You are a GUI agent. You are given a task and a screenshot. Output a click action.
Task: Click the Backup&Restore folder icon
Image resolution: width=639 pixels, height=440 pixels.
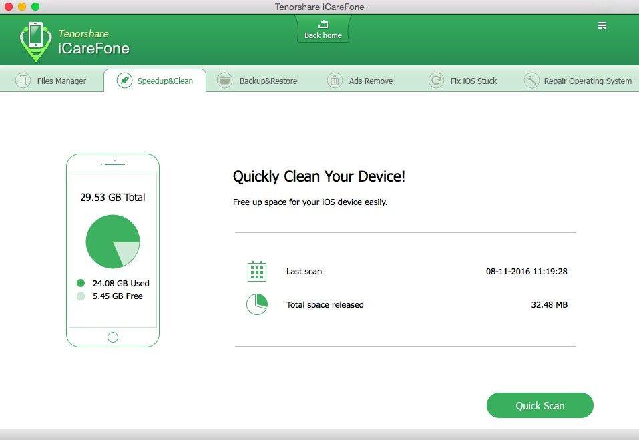click(224, 80)
